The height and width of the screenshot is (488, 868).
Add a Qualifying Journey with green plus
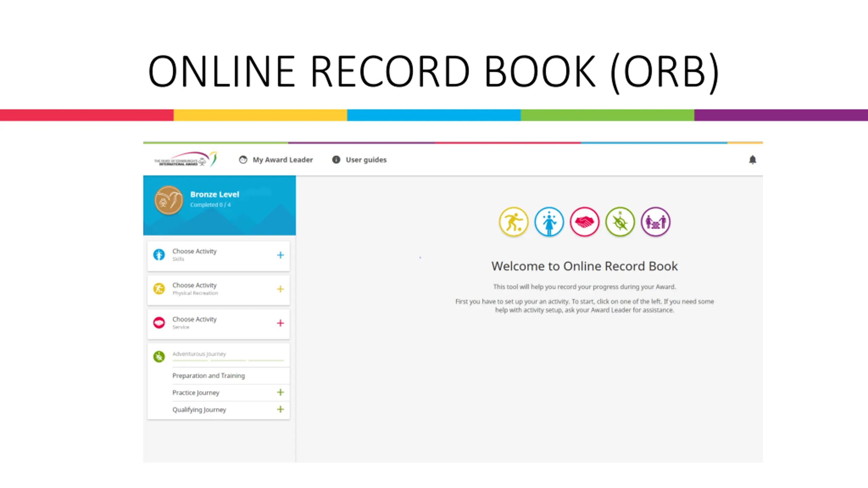coord(280,409)
